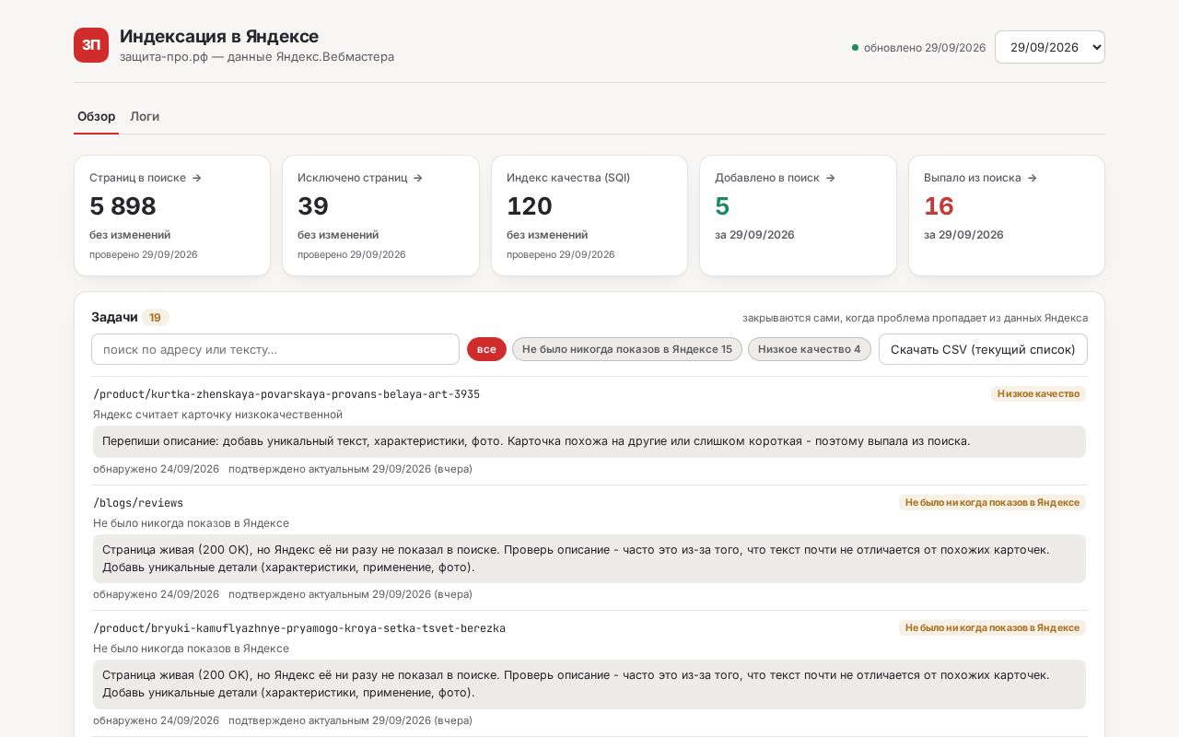Click the Задачи section heading

114,317
